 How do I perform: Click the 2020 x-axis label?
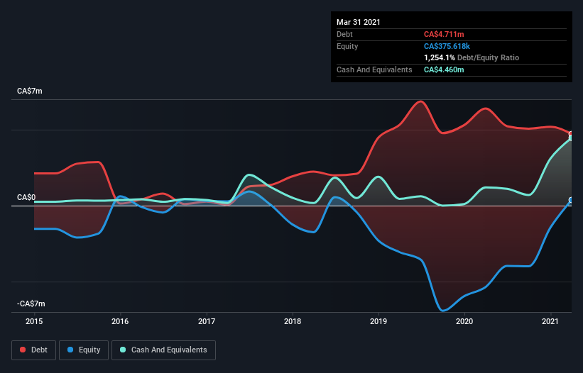click(x=464, y=321)
